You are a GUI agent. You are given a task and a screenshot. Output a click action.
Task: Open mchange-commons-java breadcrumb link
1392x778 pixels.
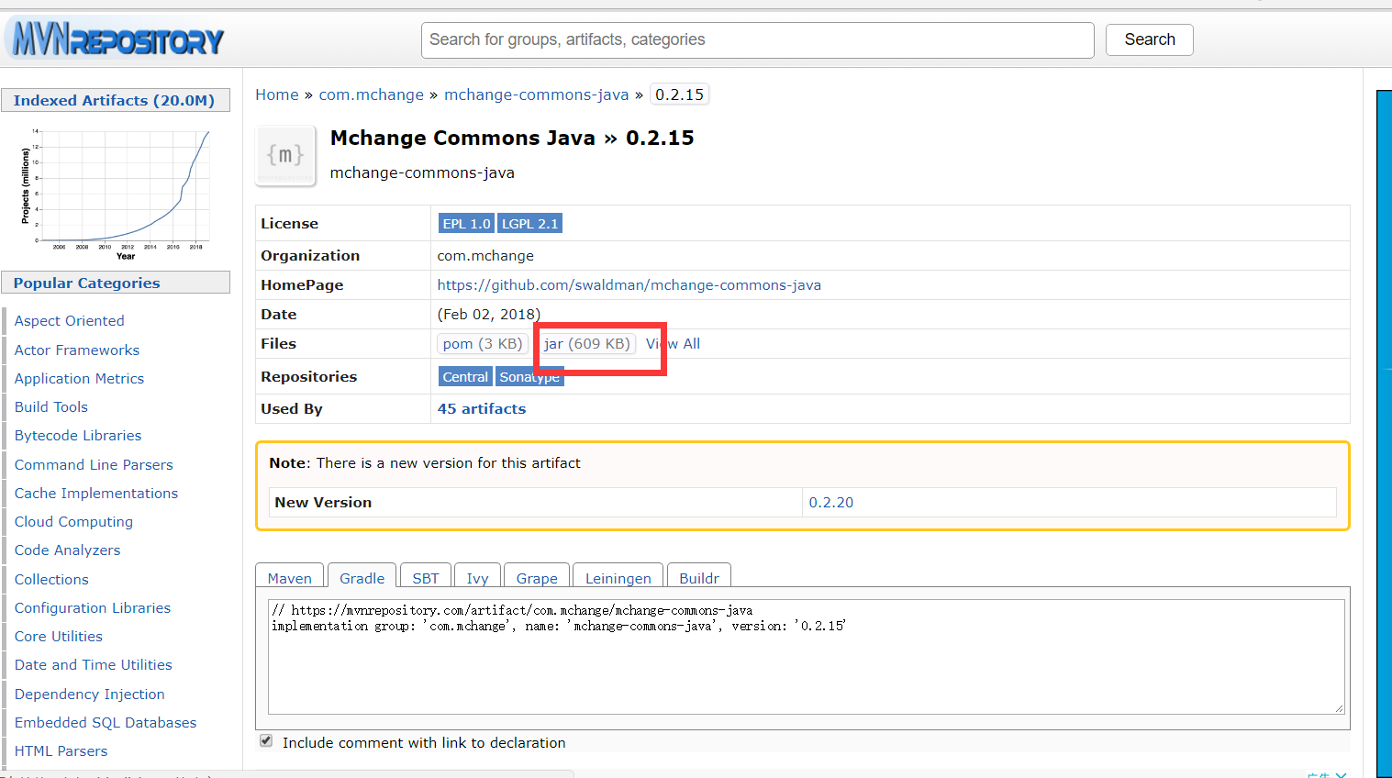coord(536,94)
